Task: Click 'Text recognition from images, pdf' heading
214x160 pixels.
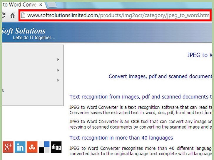Action: tap(141, 97)
